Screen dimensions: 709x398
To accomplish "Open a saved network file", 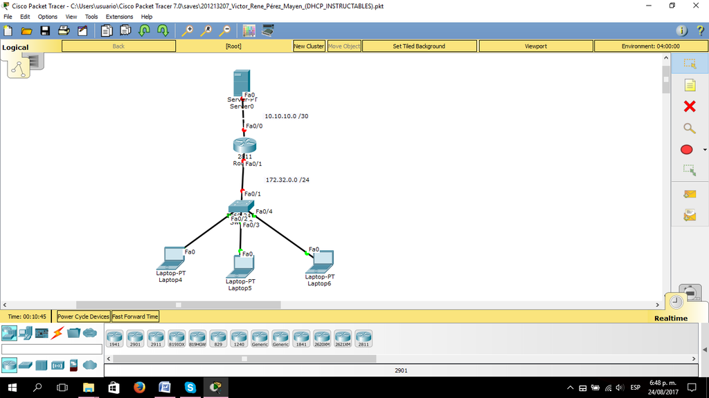I will pyautogui.click(x=27, y=30).
